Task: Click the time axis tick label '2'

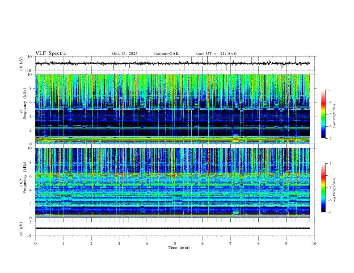Action: (x=91, y=244)
